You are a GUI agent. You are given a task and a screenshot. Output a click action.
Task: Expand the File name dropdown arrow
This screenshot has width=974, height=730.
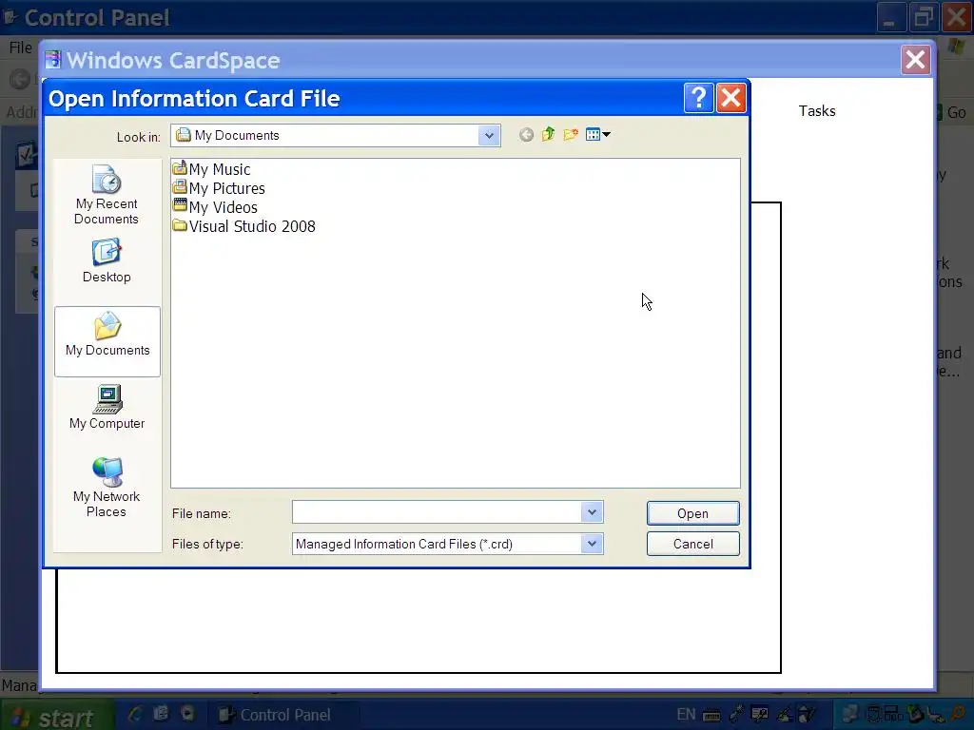(x=592, y=512)
